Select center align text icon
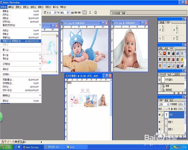188x150 pixels. coord(76,12)
